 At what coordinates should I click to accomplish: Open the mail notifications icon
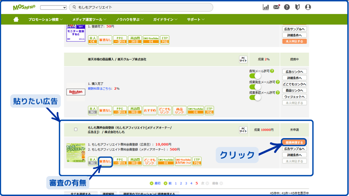[x=276, y=7]
